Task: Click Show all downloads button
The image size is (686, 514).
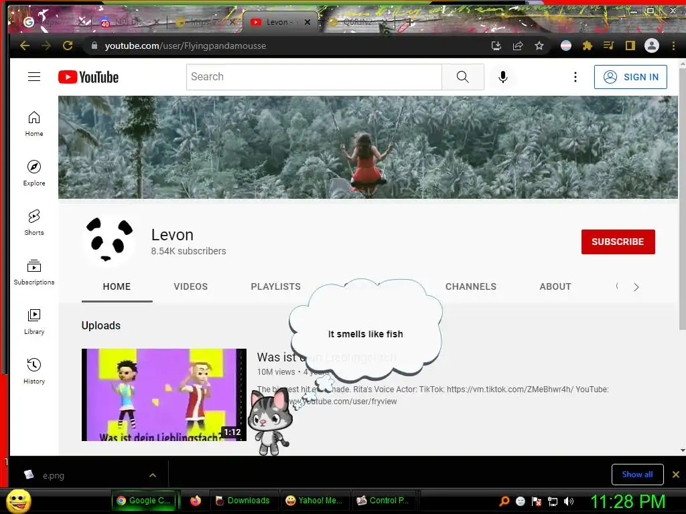Action: click(x=637, y=475)
